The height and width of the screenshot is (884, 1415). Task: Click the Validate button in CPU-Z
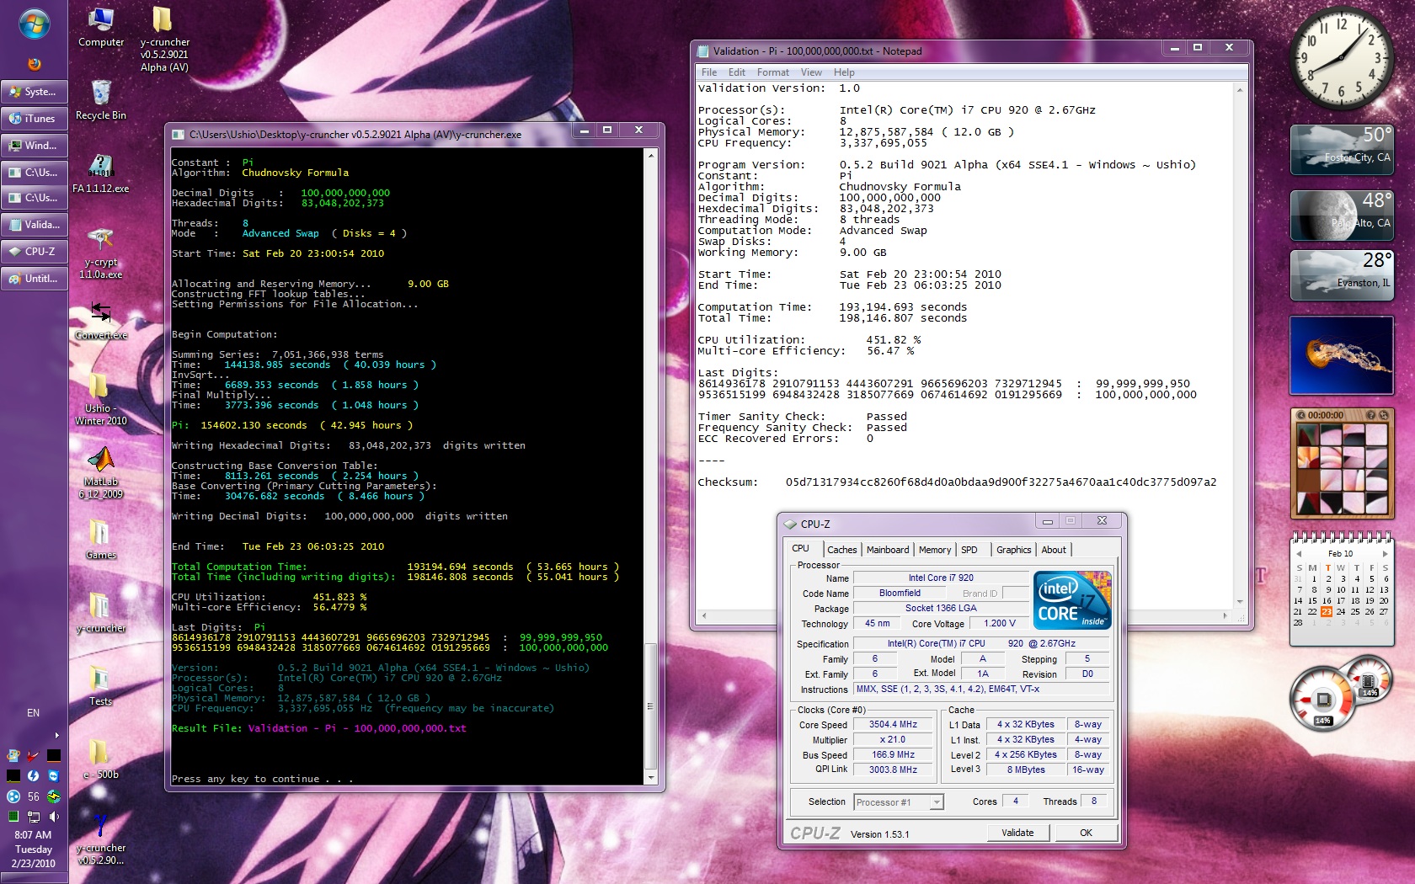(x=1017, y=833)
